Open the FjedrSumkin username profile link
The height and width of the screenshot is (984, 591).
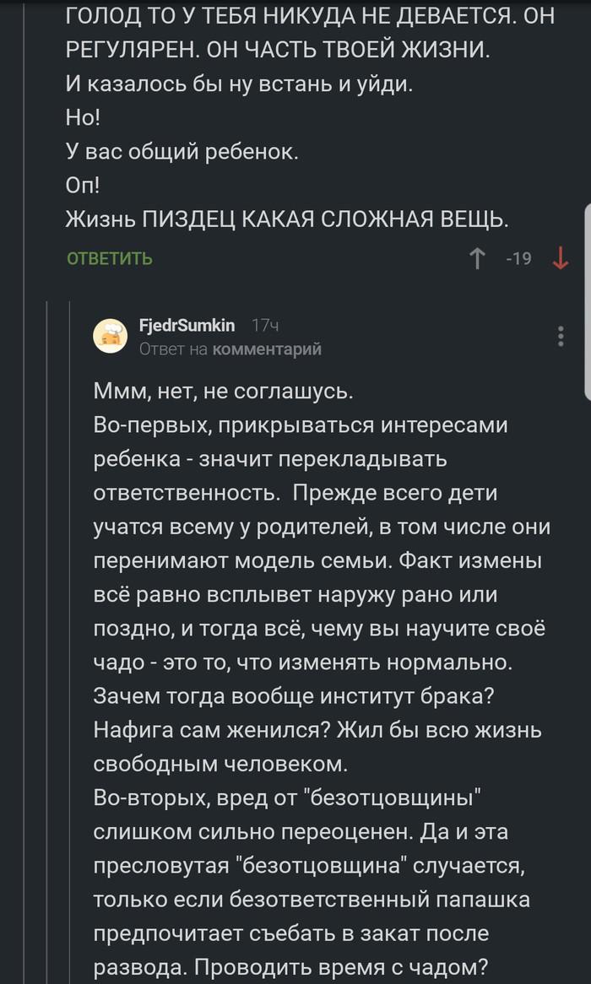(x=187, y=325)
